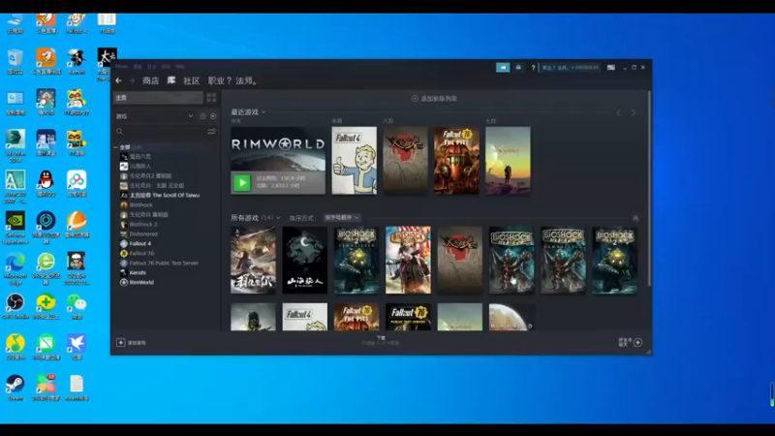Open the 360 browser (green e) desktop icon
The width and height of the screenshot is (775, 436).
point(46,269)
